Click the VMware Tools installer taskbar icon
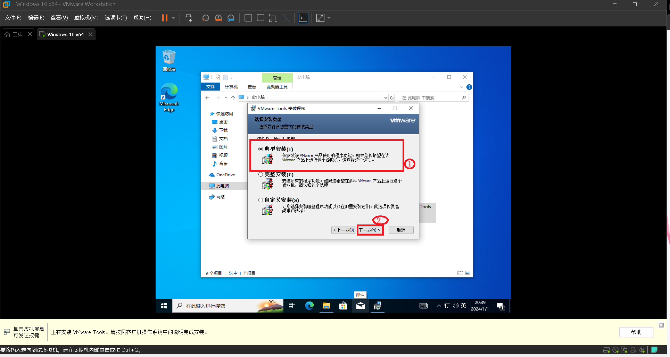The width and height of the screenshot is (670, 357). click(377, 306)
